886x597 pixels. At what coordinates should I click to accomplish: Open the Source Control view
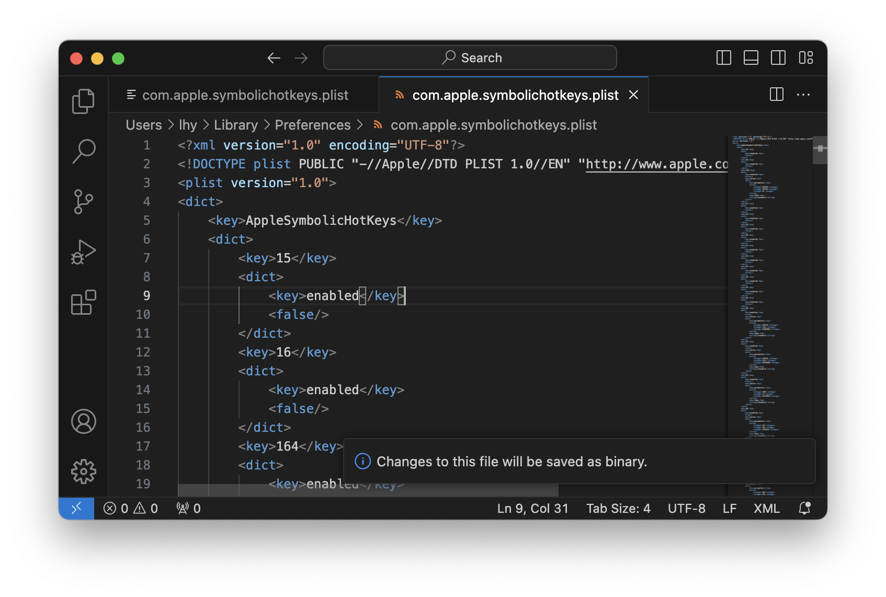click(83, 202)
